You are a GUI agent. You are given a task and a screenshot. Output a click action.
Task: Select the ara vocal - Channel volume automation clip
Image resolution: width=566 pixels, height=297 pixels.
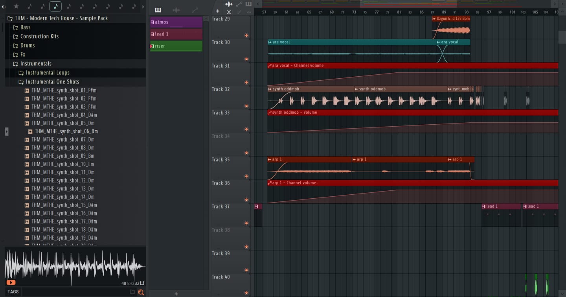point(413,74)
